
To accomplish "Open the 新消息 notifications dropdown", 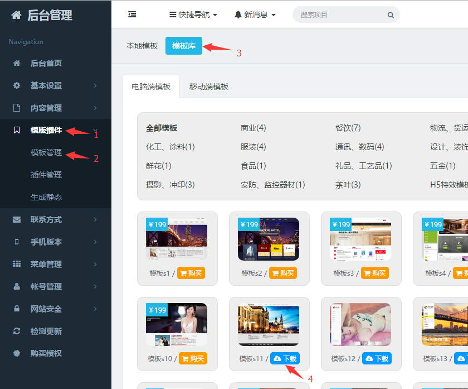I will pos(255,15).
